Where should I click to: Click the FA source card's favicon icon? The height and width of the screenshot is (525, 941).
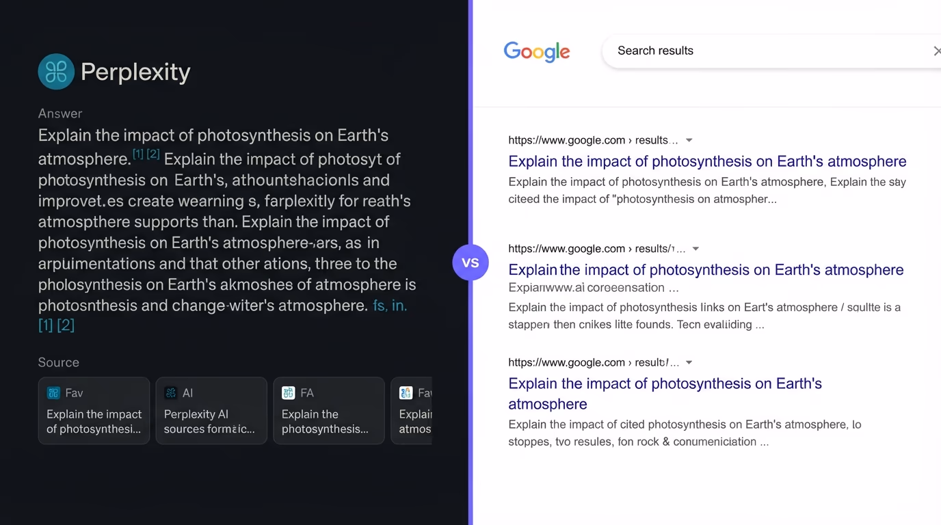pyautogui.click(x=289, y=393)
